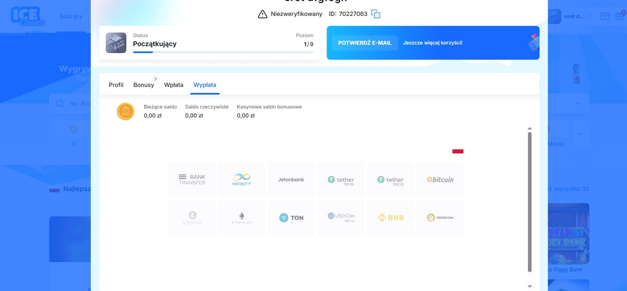This screenshot has height=291, width=627.
Task: Open the Profil tab
Action: click(x=116, y=85)
